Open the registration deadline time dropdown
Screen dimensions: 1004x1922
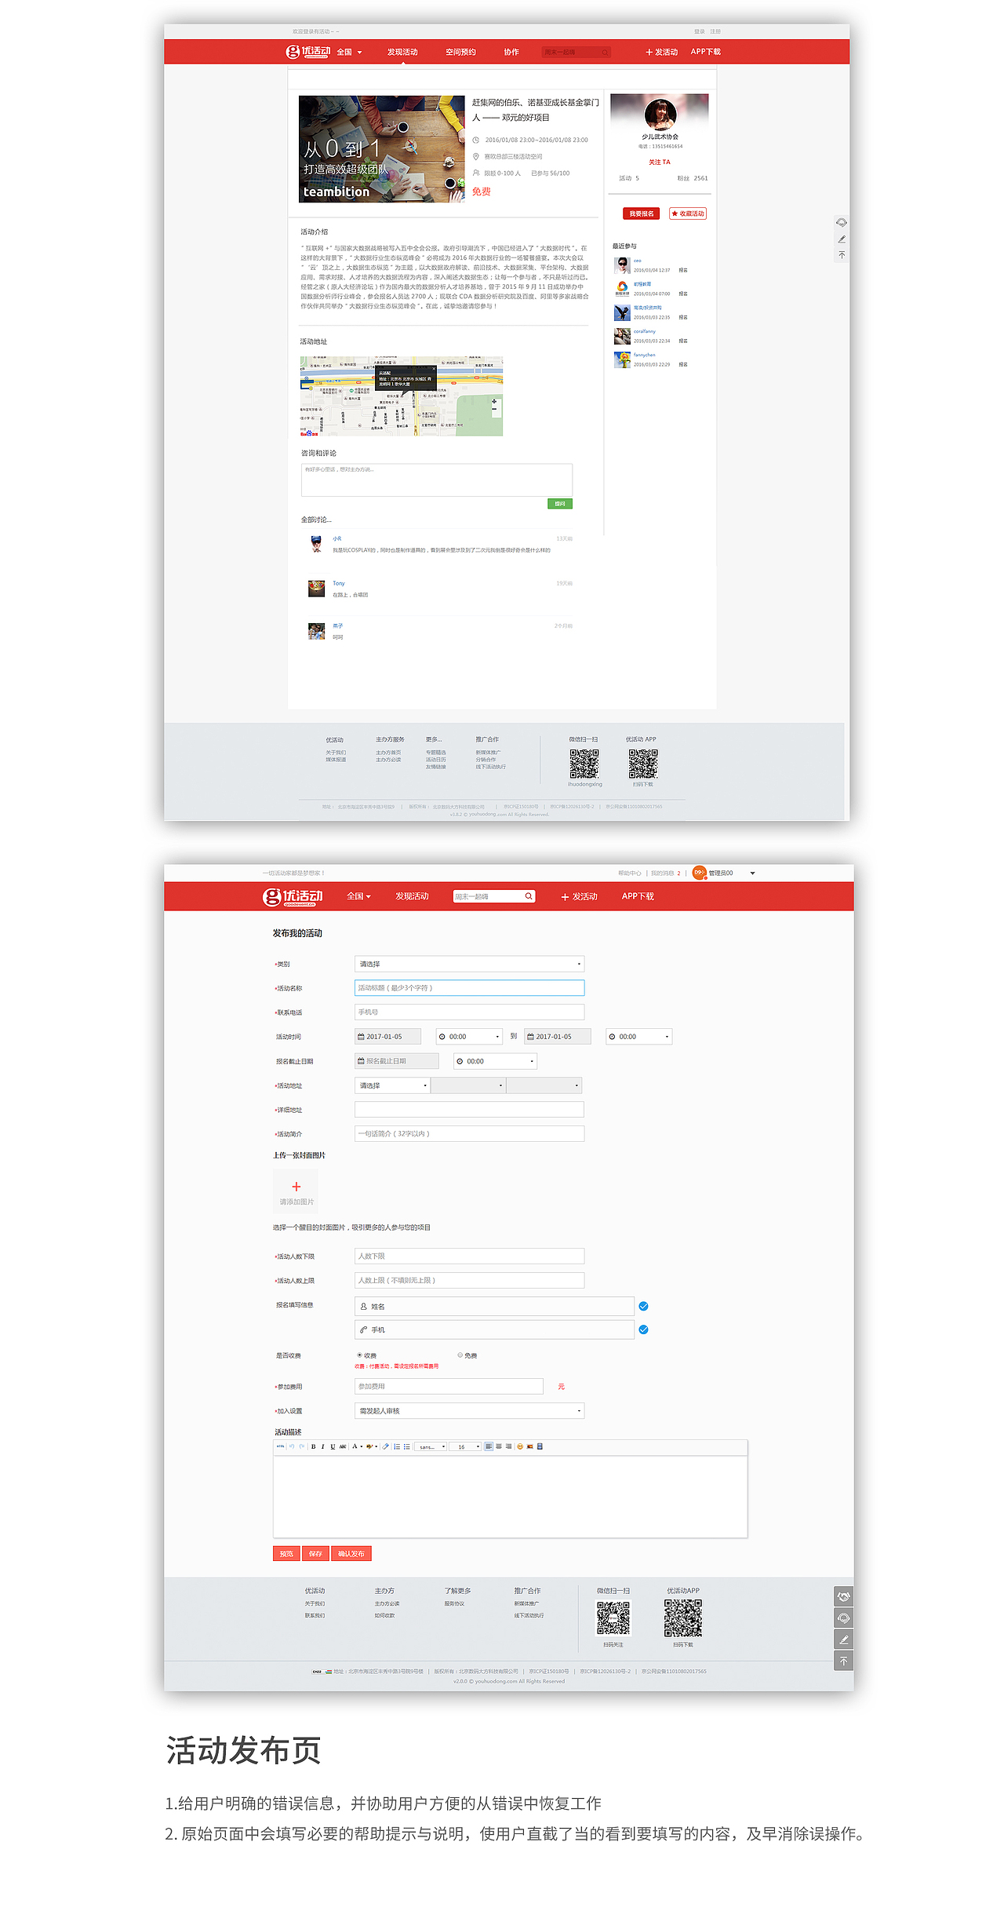(495, 1061)
